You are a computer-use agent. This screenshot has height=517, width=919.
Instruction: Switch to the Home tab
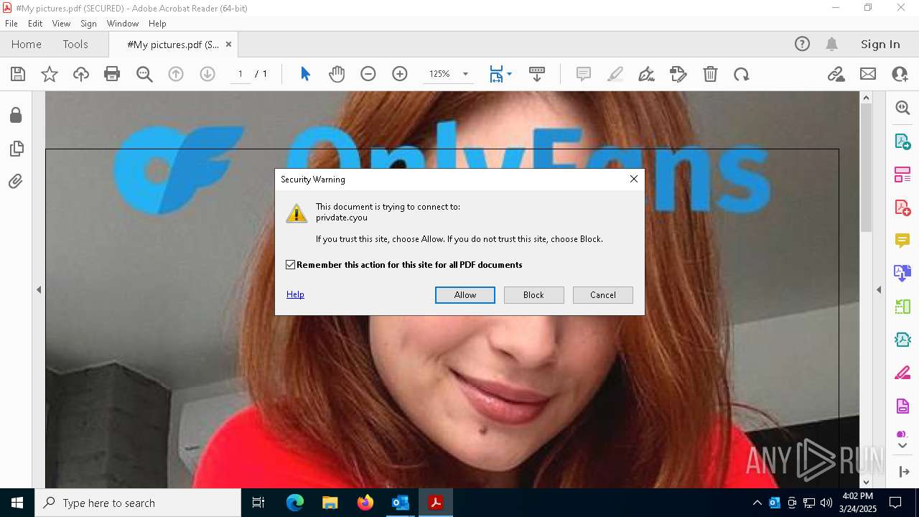coord(27,44)
